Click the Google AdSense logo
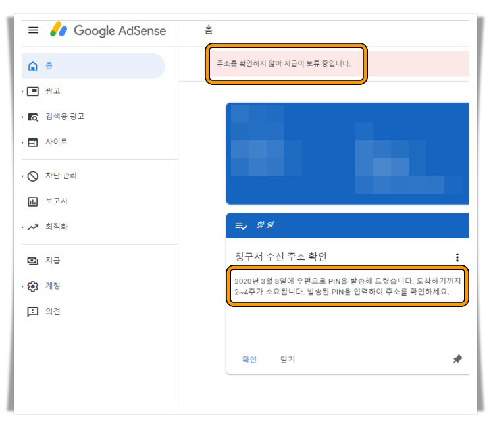The height and width of the screenshot is (428, 491). point(108,30)
